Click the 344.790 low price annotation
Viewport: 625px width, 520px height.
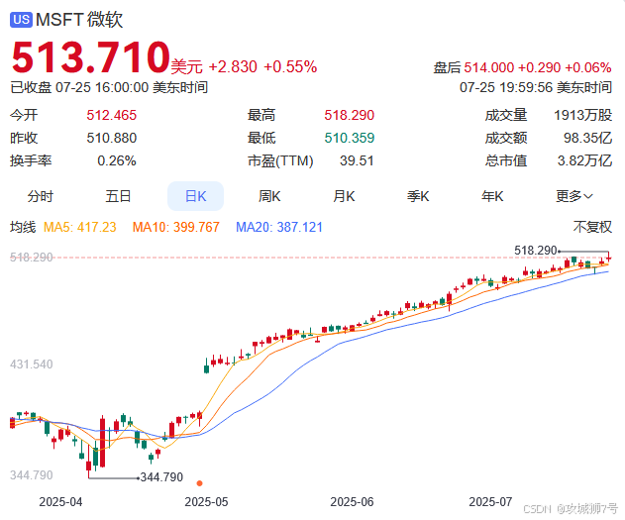(x=161, y=477)
